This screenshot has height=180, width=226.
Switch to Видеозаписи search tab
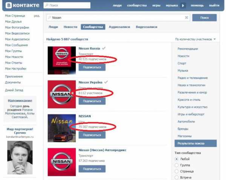pyautogui.click(x=147, y=27)
